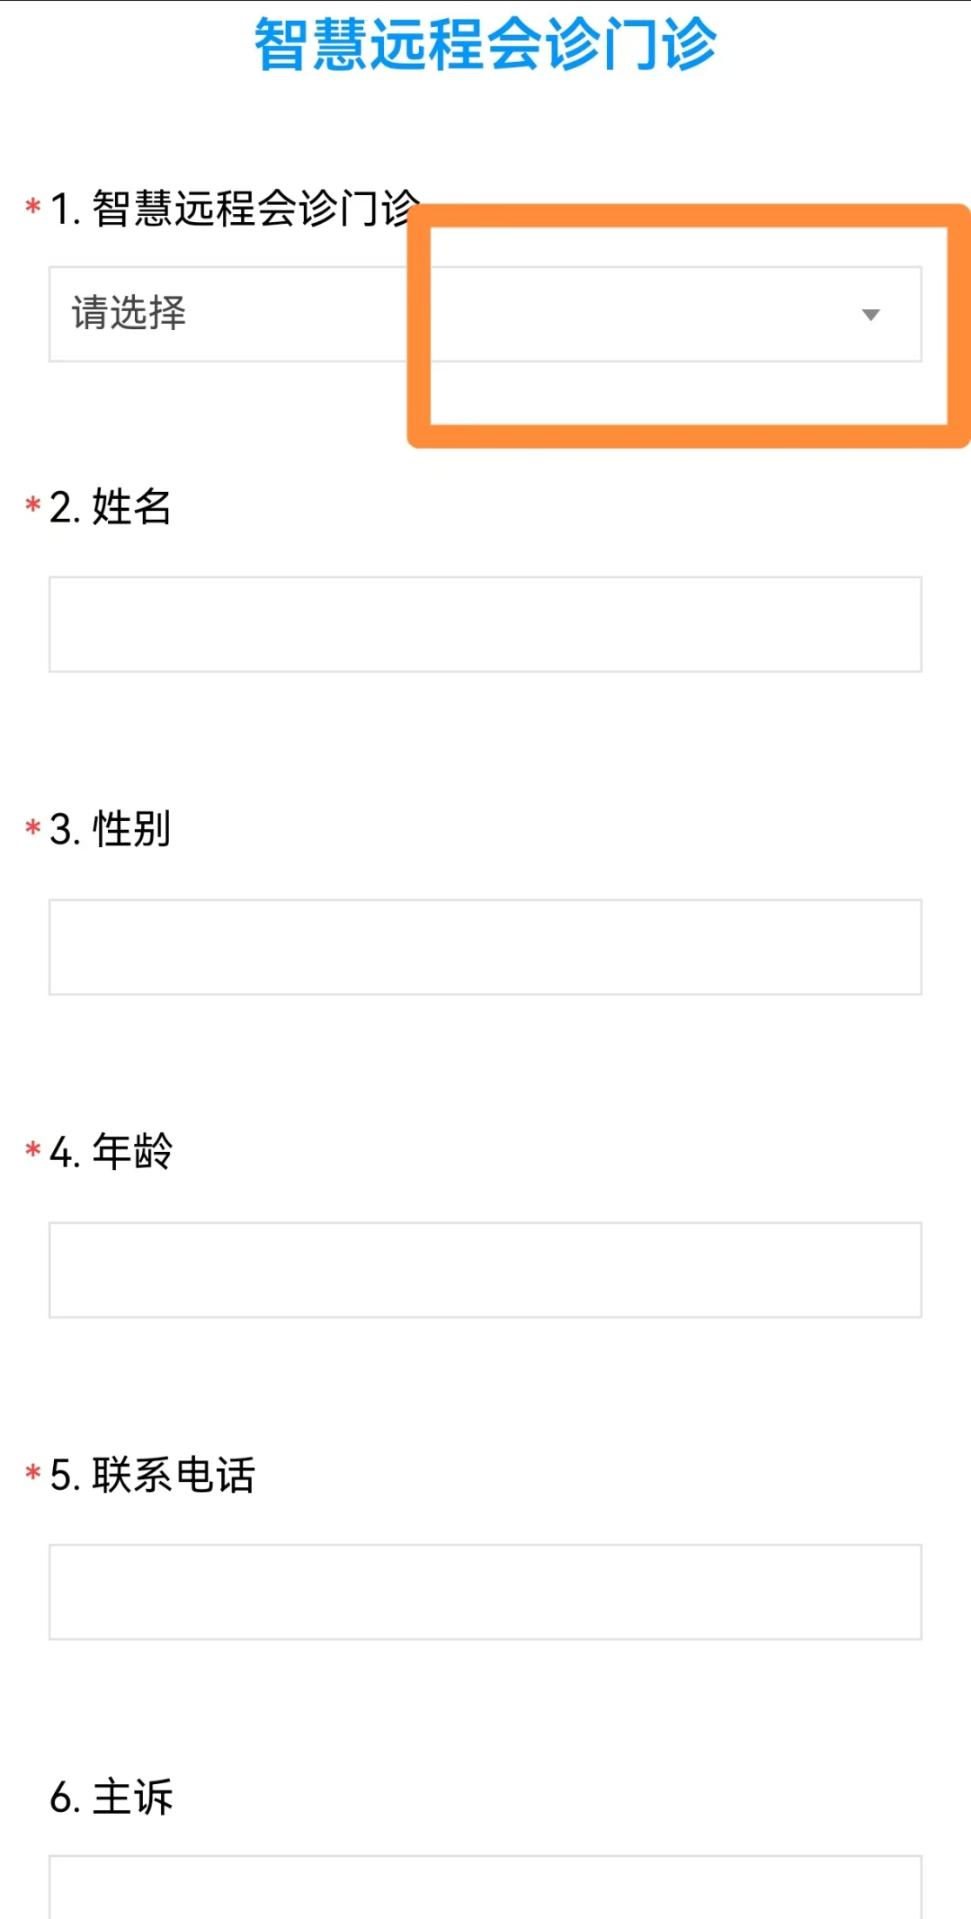Click the red asterisk beside 联系电话
Viewport: 971px width, 1919px height.
[33, 1473]
